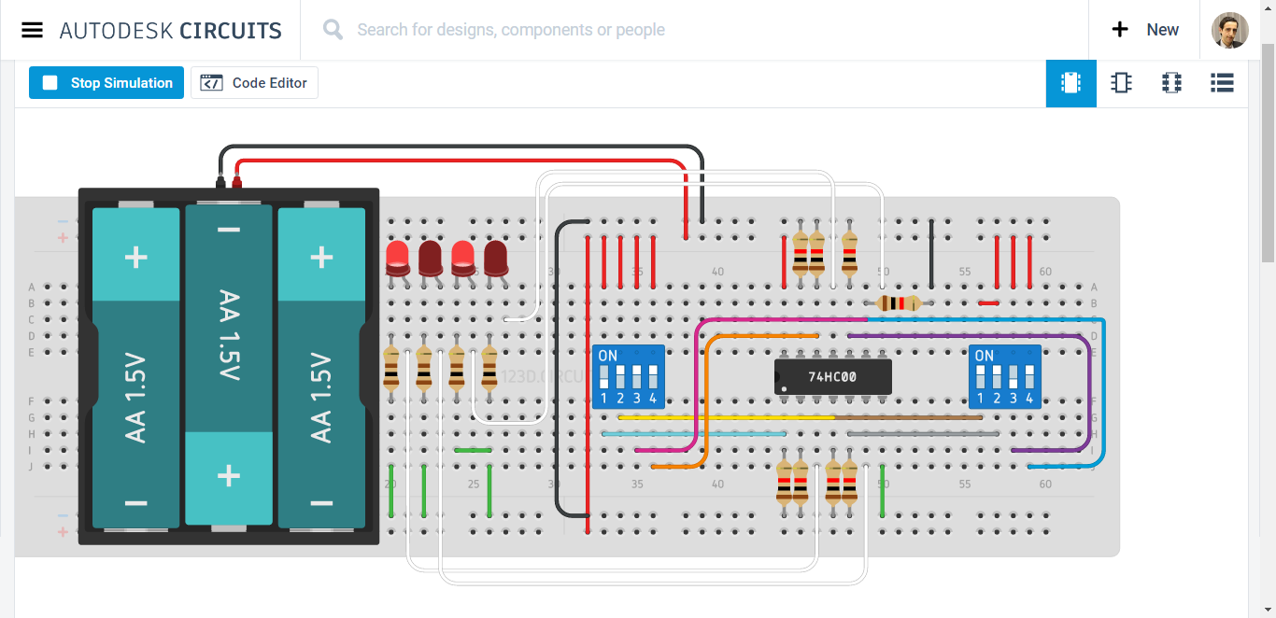Open the components list view

(1222, 83)
